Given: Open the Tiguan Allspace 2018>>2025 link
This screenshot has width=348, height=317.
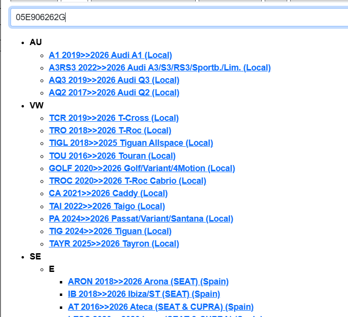Looking at the screenshot, I should click(x=131, y=143).
